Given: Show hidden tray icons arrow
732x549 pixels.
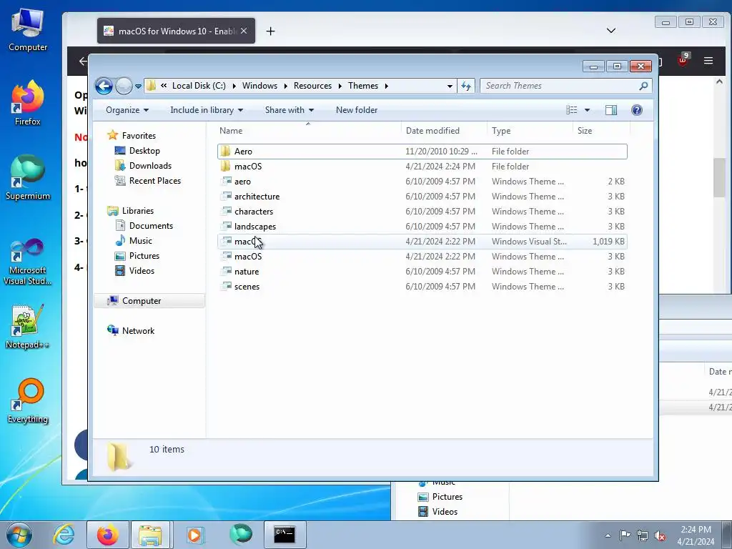Looking at the screenshot, I should click(608, 536).
